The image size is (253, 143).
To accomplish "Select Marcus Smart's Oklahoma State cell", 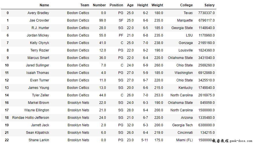I will click(x=180, y=58).
